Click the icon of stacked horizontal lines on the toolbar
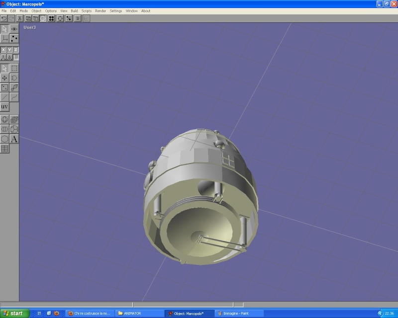 click(78, 18)
